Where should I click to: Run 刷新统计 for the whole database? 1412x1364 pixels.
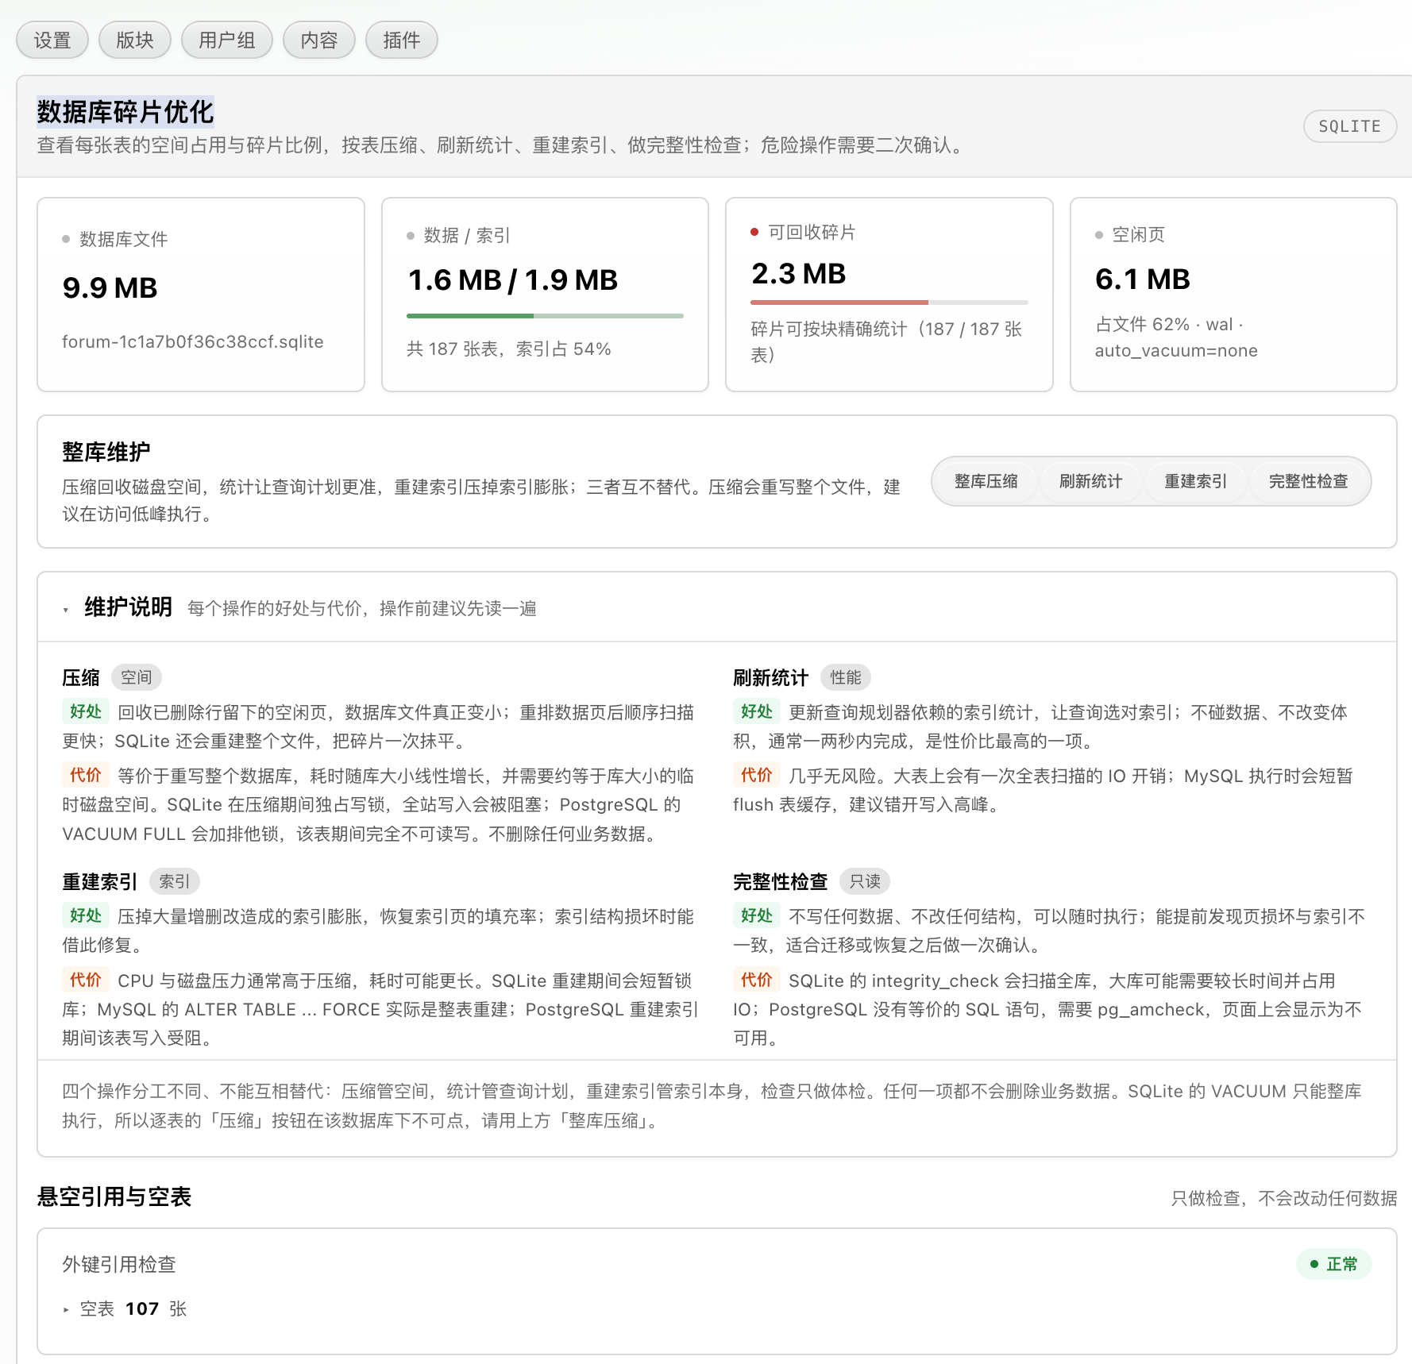coord(1091,481)
